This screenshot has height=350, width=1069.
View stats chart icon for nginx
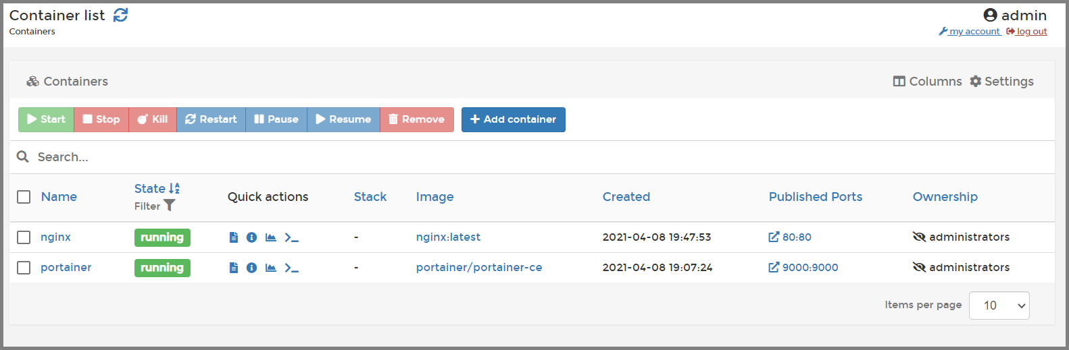pos(271,237)
